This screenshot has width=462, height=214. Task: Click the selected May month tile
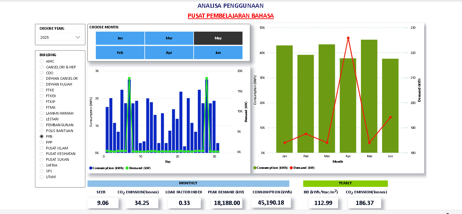coord(218,38)
